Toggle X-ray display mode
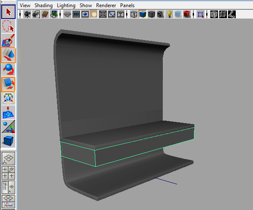 click(x=214, y=14)
